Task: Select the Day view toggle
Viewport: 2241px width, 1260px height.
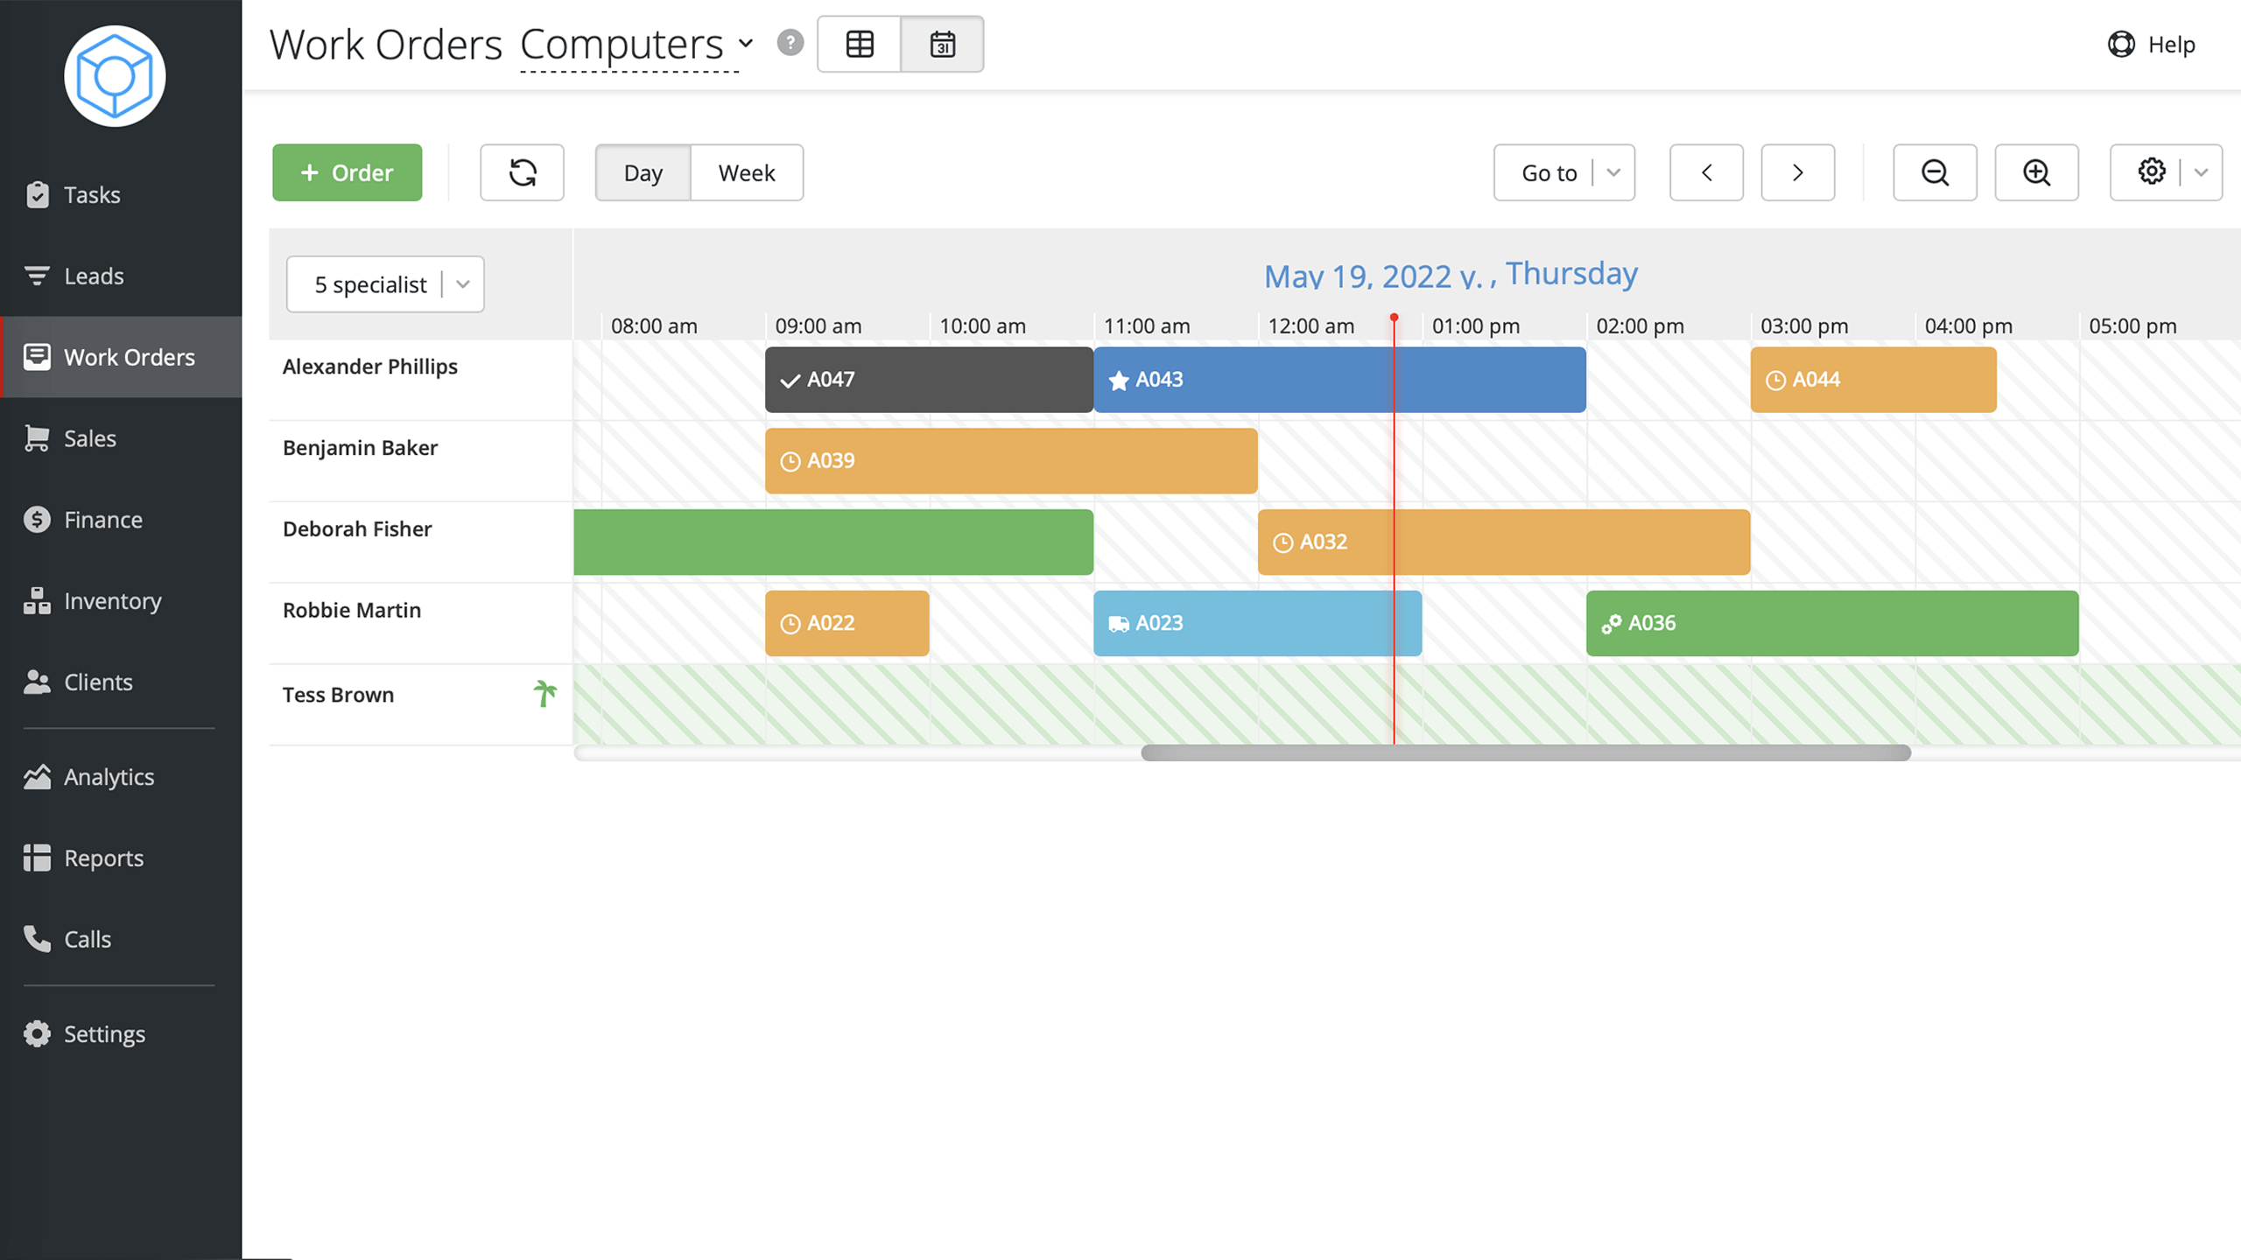Action: (643, 172)
